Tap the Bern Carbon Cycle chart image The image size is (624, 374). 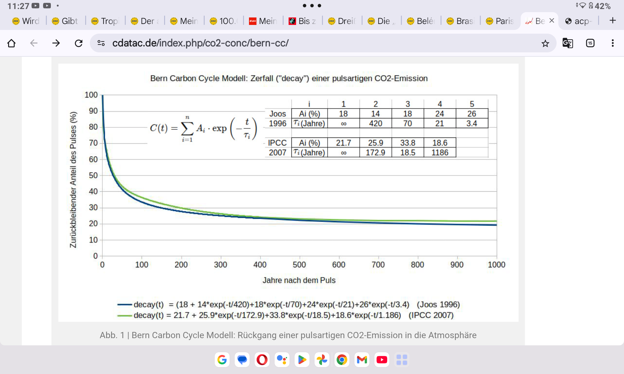tap(288, 193)
